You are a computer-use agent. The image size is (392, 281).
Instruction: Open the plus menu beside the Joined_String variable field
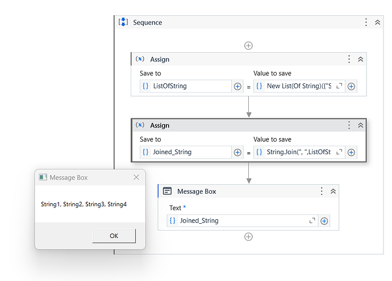point(237,152)
